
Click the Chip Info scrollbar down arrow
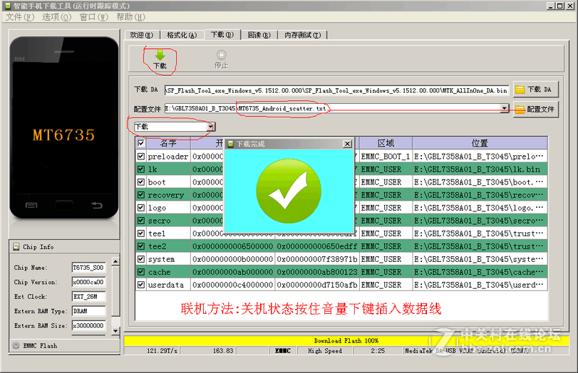116,330
